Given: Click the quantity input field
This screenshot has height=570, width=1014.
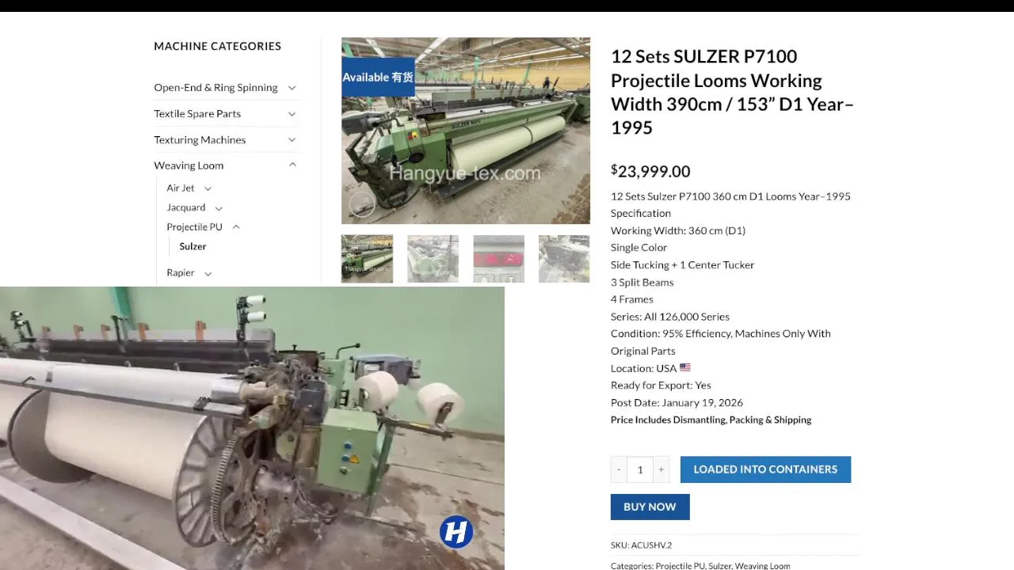Looking at the screenshot, I should click(x=640, y=469).
